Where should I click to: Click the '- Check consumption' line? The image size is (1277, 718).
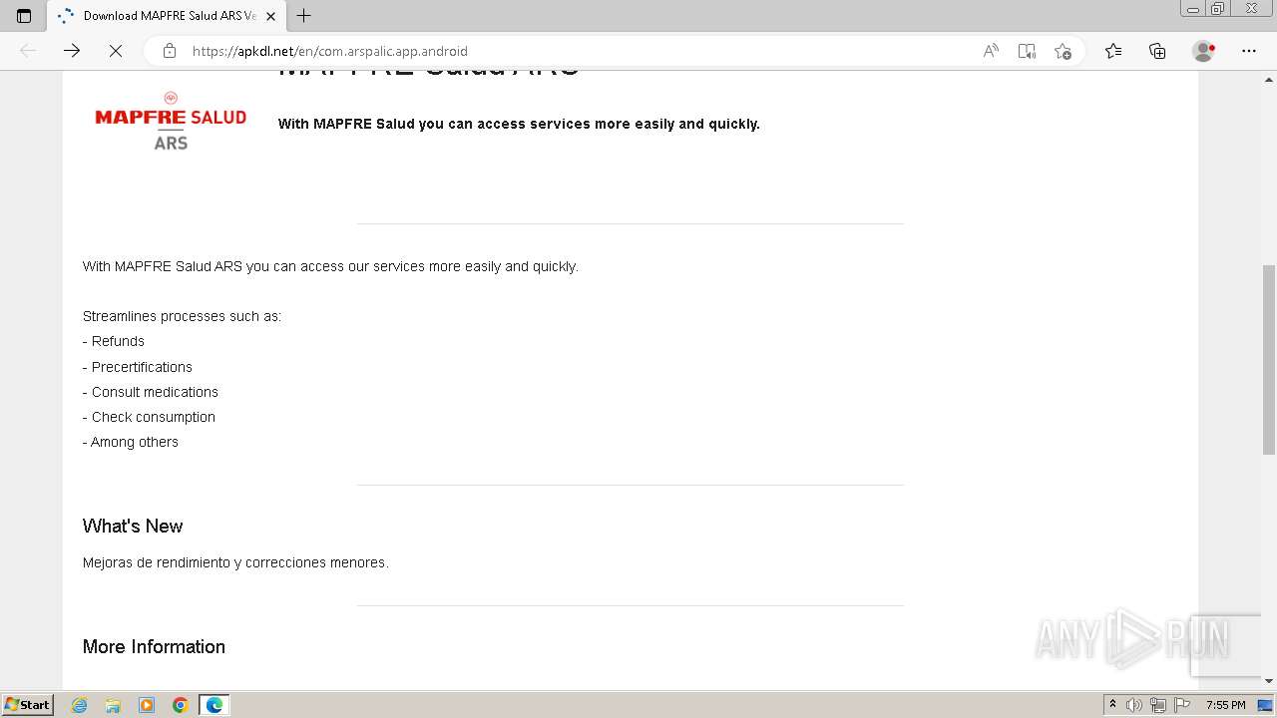(149, 417)
